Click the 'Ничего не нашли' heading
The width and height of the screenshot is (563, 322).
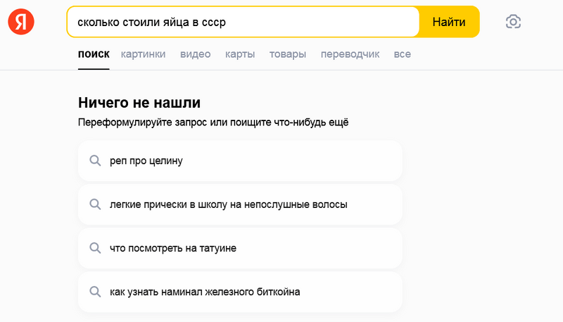click(x=139, y=102)
